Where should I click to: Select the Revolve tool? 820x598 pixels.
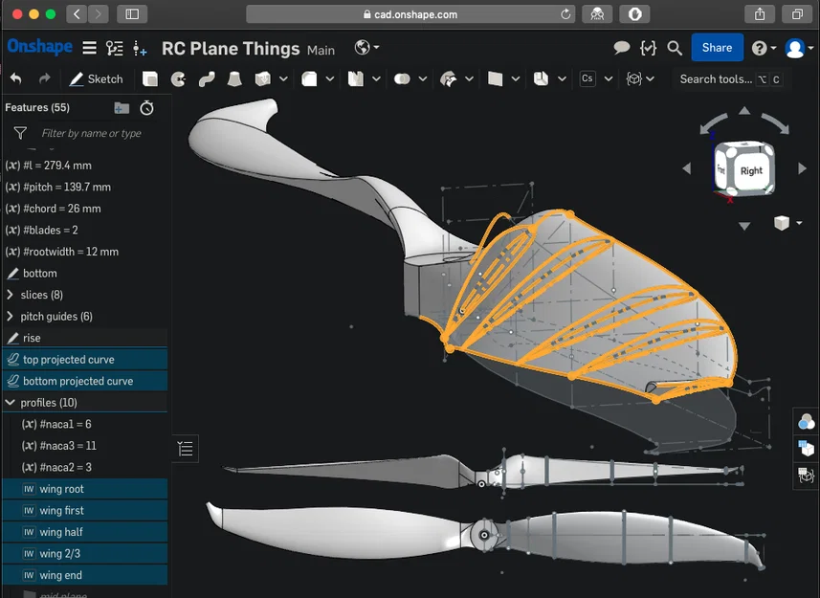tap(179, 79)
